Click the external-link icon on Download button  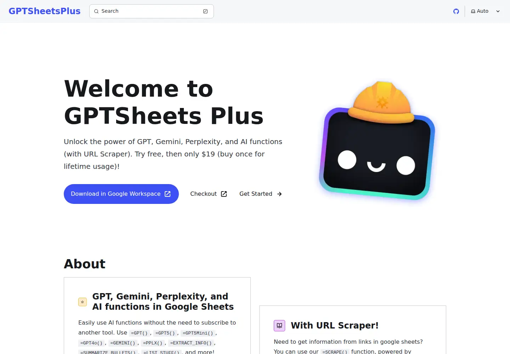[x=168, y=194]
